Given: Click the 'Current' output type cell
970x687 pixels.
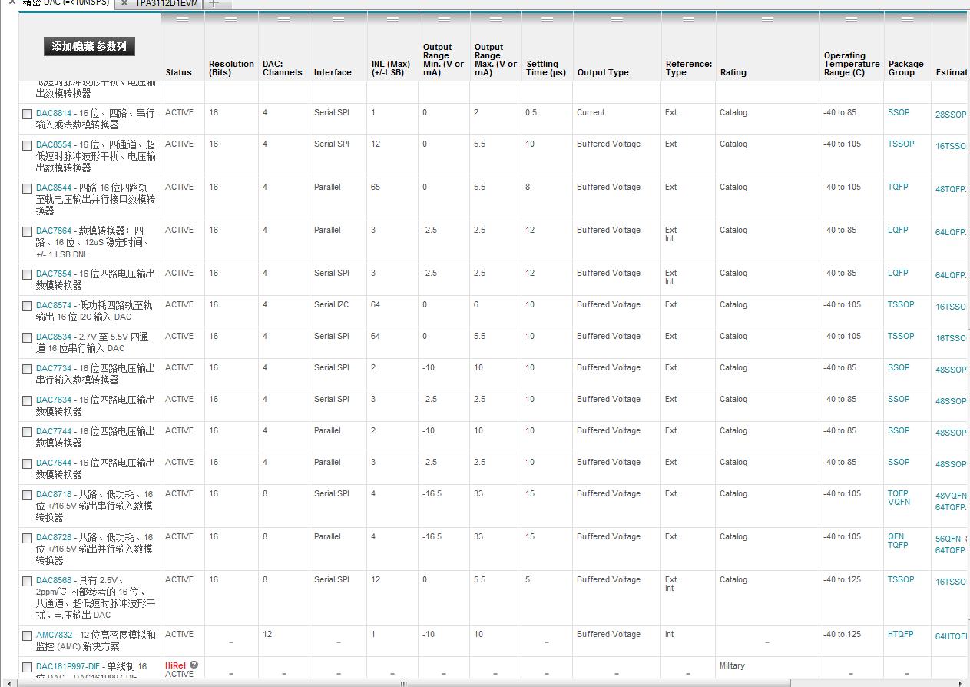Looking at the screenshot, I should click(591, 112).
